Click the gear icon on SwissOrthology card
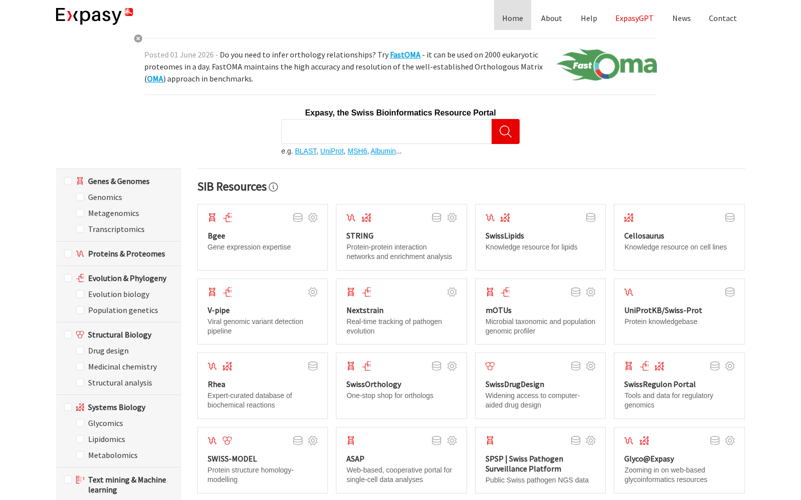This screenshot has height=500, width=801. click(452, 366)
